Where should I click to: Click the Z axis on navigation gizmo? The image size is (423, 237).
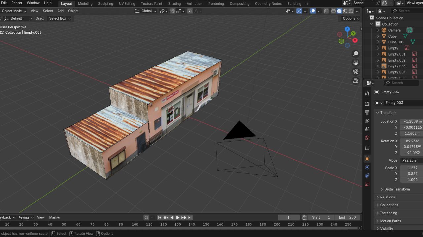click(347, 29)
